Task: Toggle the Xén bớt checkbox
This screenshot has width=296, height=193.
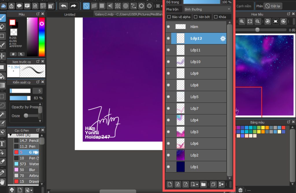Action: tap(196, 17)
